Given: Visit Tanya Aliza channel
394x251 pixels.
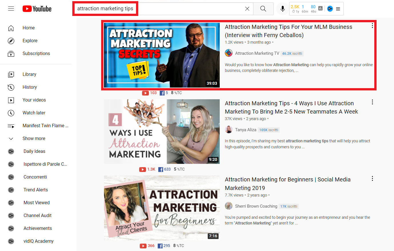Looking at the screenshot, I should click(x=246, y=130).
